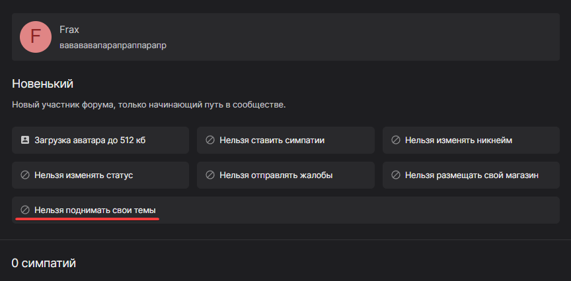
Task: Click the 'Нельзя размещать свой магазин' label
Action: [x=472, y=175]
